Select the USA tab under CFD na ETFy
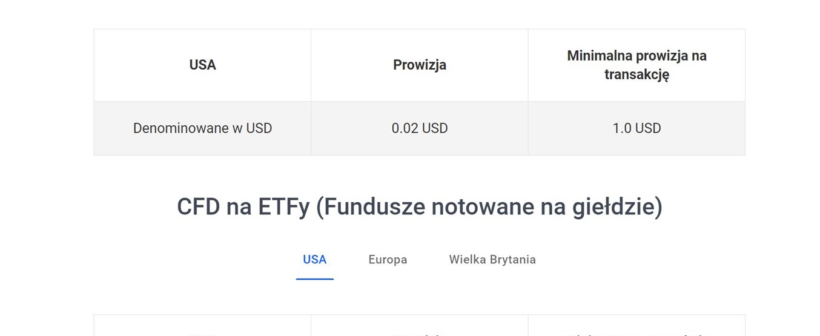820x336 pixels. tap(314, 260)
